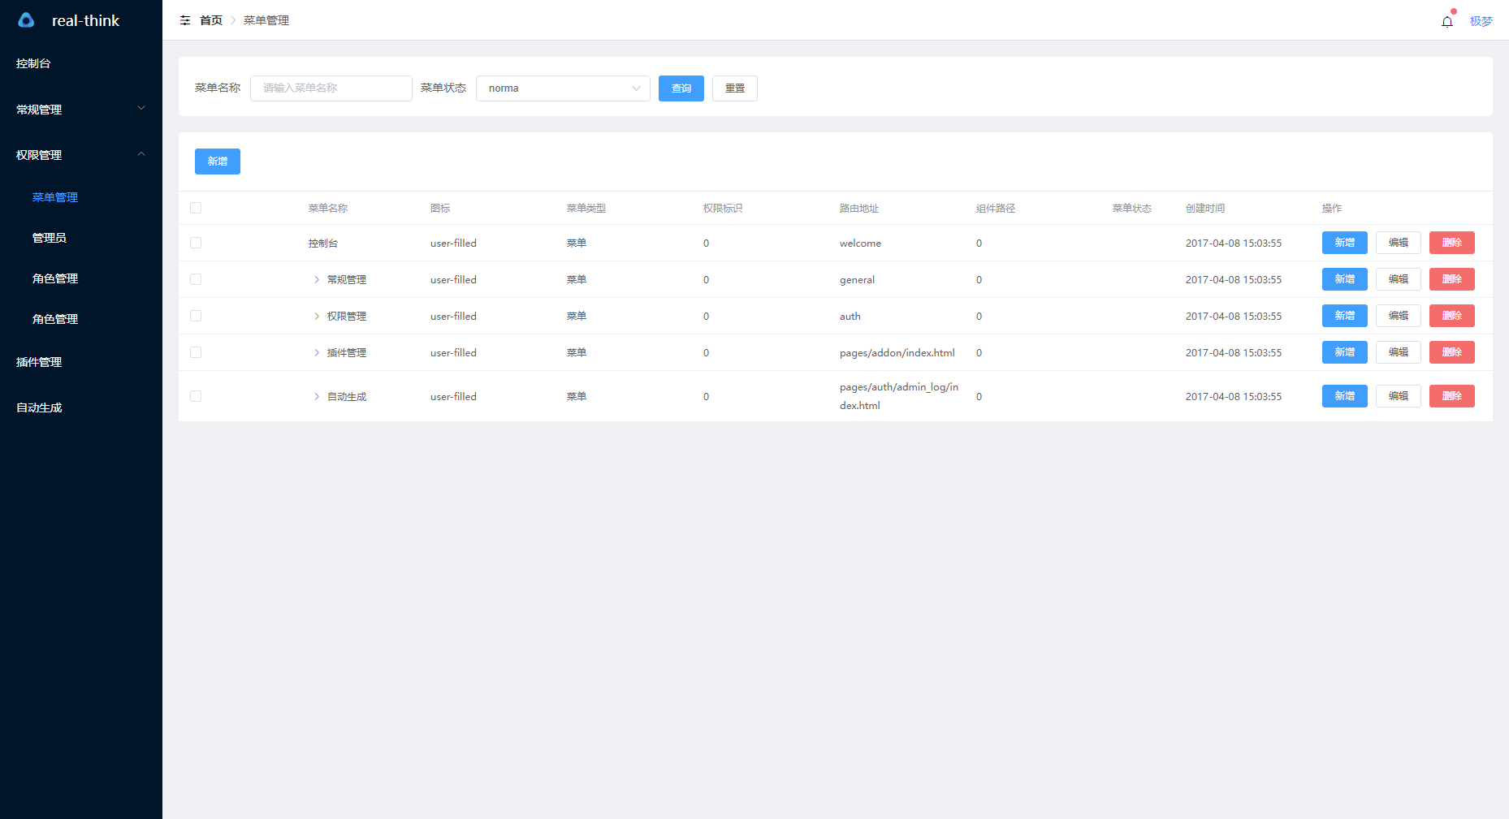Image resolution: width=1509 pixels, height=819 pixels.
Task: Expand the 权限管理 table row
Action: [317, 316]
